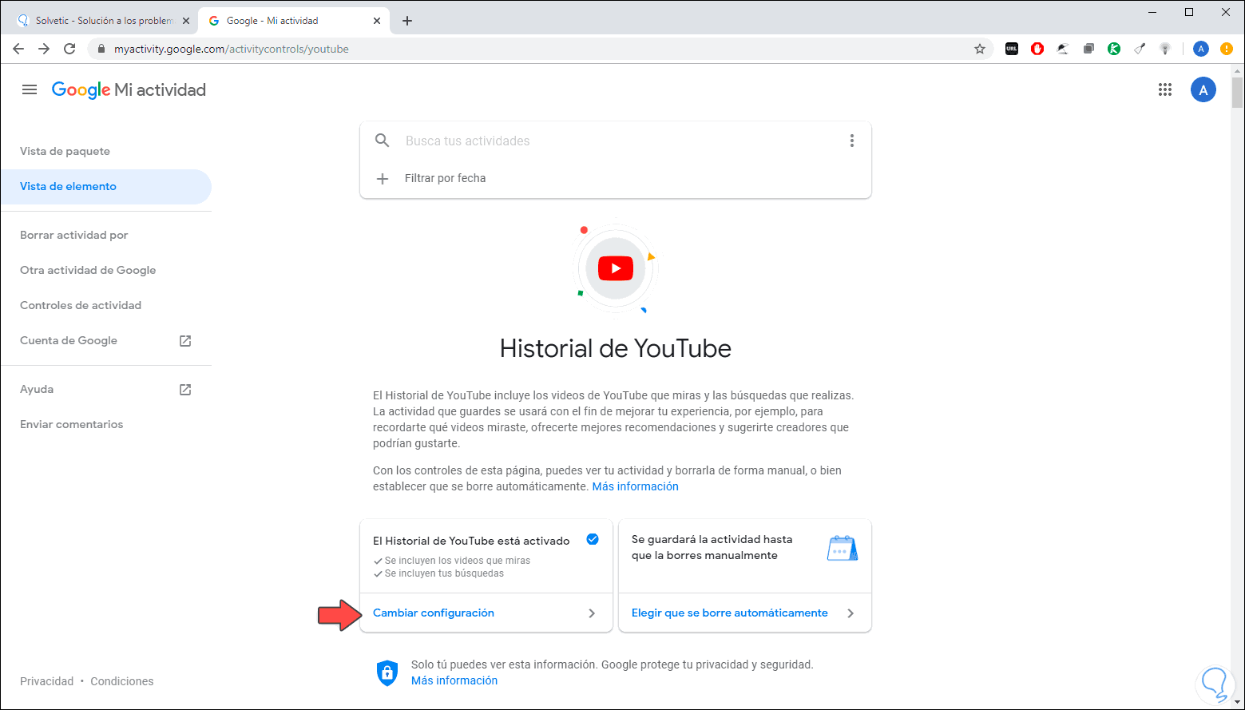Open Más información link after the description
1245x710 pixels.
coord(636,486)
